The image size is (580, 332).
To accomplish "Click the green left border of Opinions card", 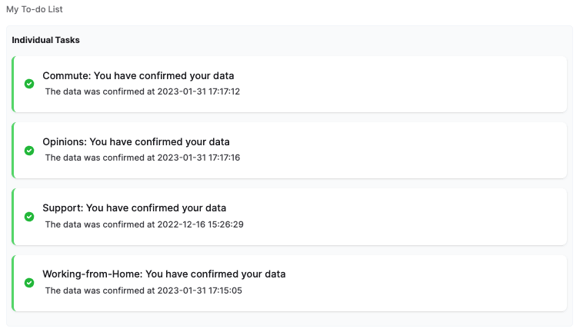I will tap(13, 150).
